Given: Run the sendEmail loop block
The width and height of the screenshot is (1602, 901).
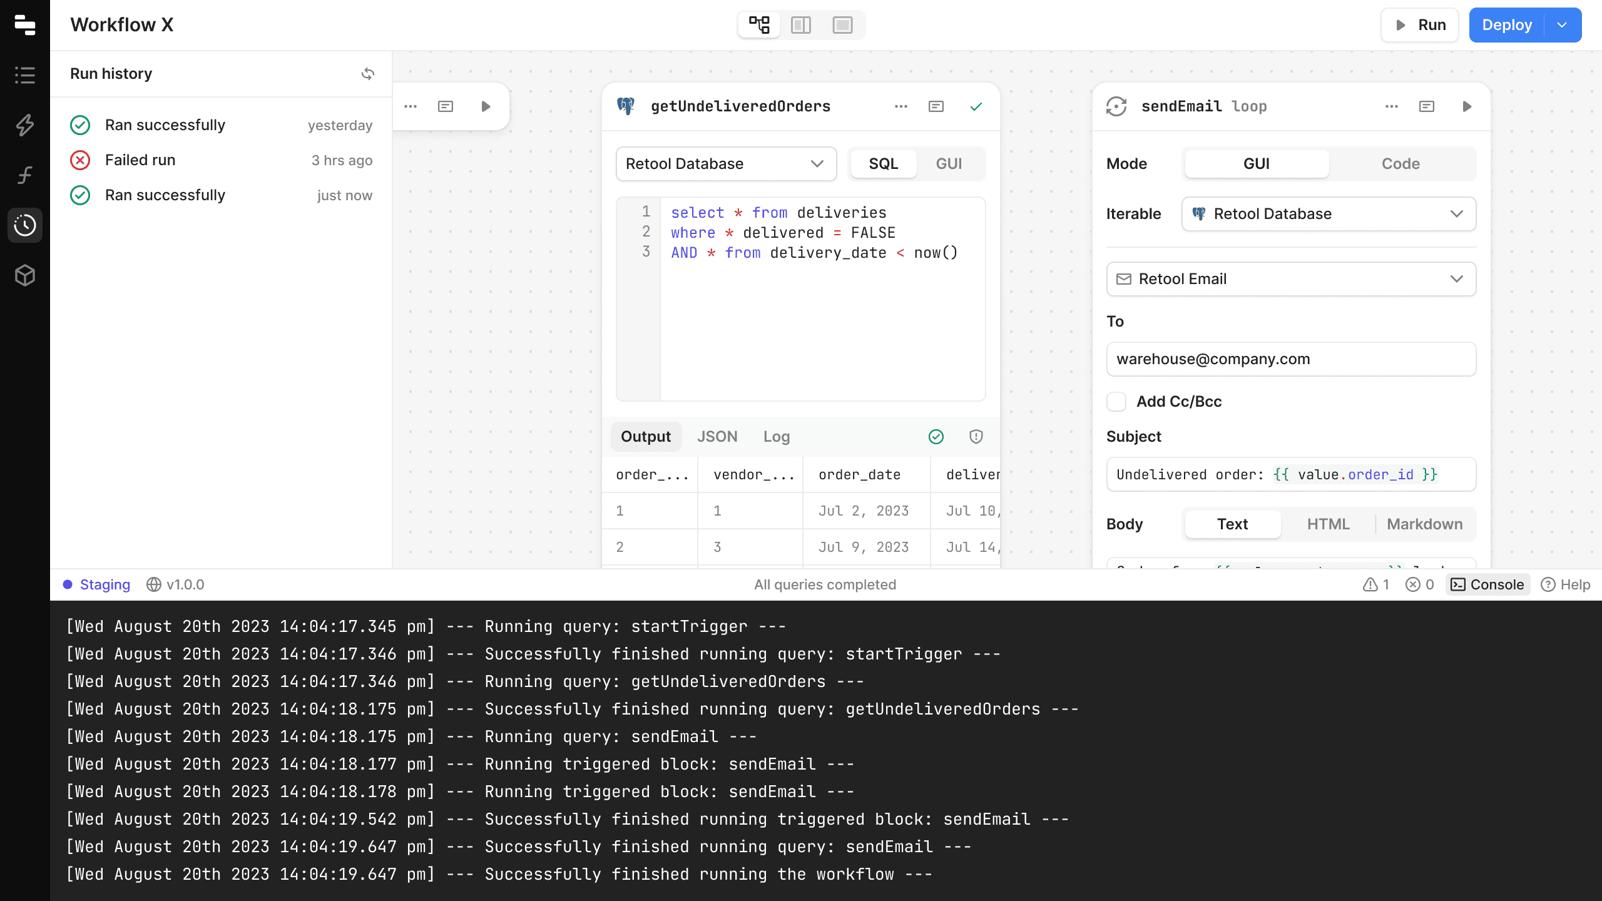Looking at the screenshot, I should pyautogui.click(x=1467, y=106).
